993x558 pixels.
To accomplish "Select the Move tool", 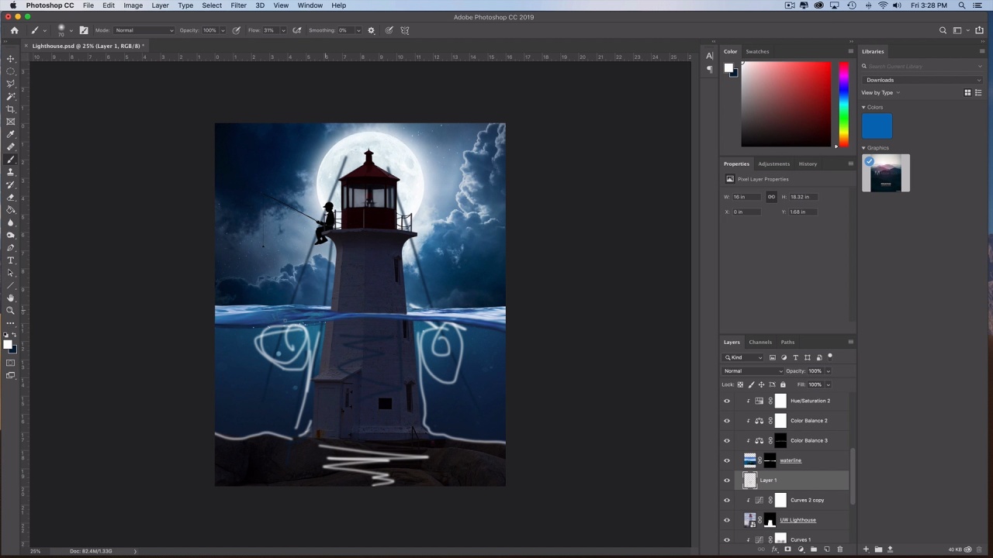I will (x=11, y=59).
